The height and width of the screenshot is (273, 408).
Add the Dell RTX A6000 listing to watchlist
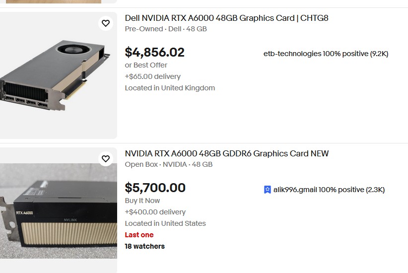point(106,23)
